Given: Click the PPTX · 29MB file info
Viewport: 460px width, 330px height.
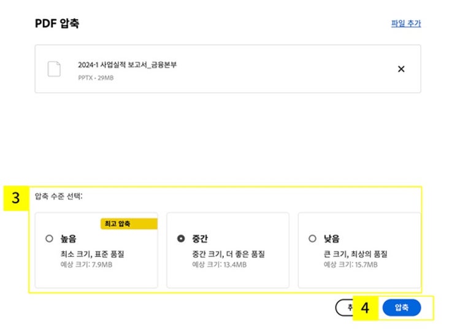Looking at the screenshot, I should (x=96, y=78).
